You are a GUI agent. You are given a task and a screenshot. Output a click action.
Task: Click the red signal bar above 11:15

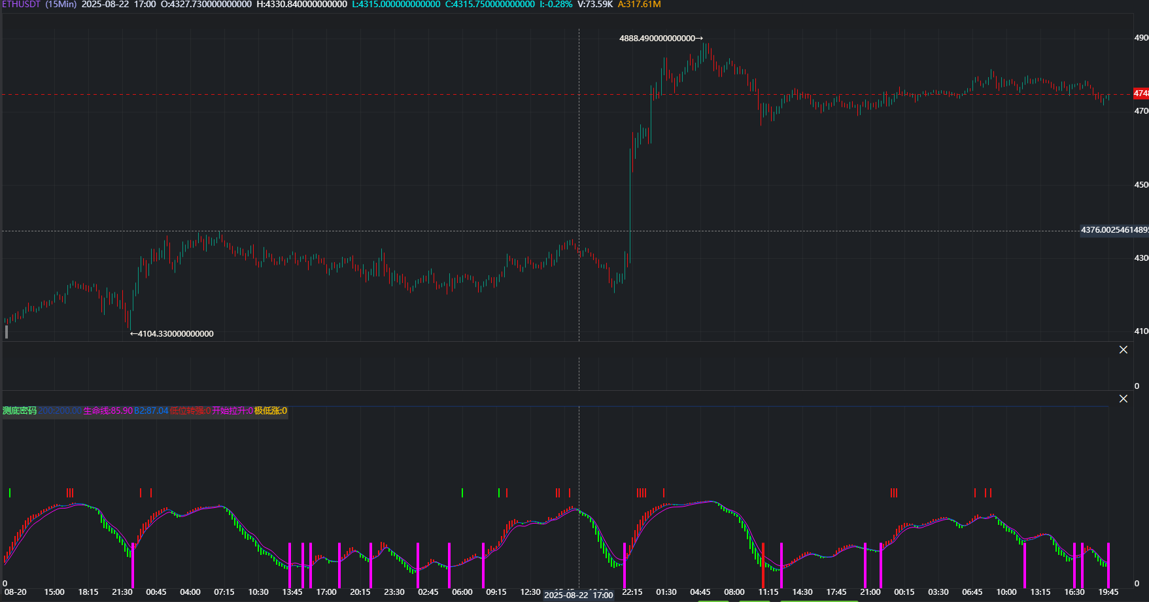(x=763, y=565)
